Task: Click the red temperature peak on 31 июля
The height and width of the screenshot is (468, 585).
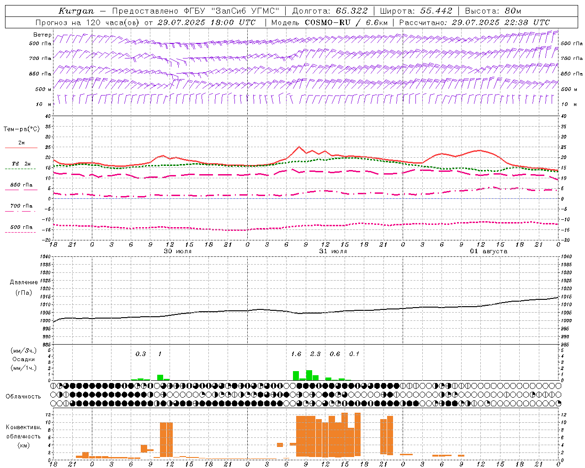Action: click(x=299, y=147)
